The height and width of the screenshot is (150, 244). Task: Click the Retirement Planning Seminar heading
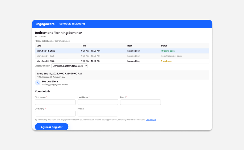(58, 33)
